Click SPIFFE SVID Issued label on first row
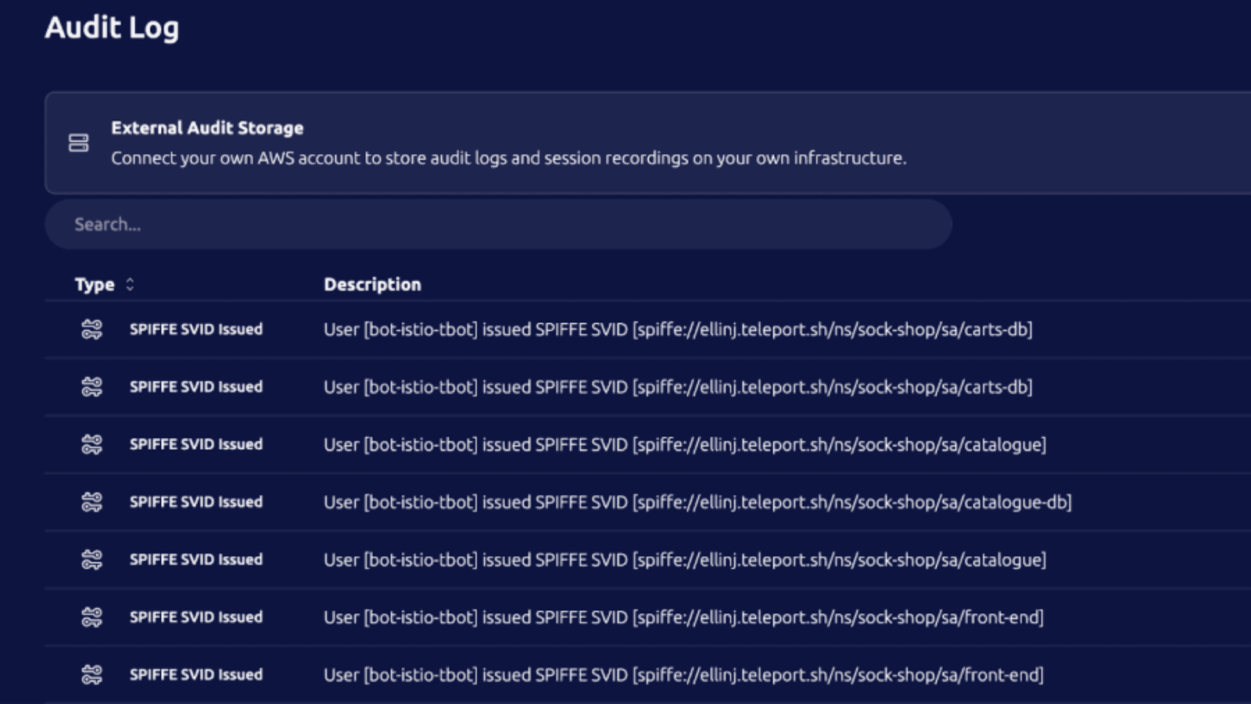The width and height of the screenshot is (1251, 704). (195, 329)
